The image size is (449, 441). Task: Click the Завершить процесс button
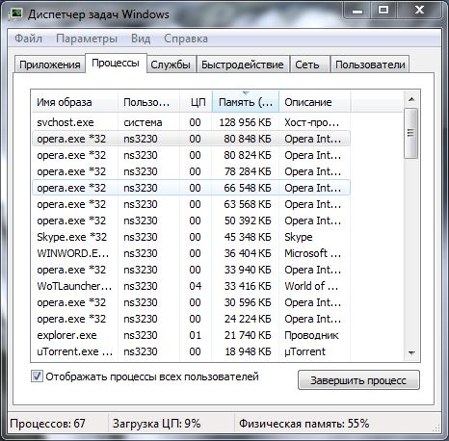point(358,380)
